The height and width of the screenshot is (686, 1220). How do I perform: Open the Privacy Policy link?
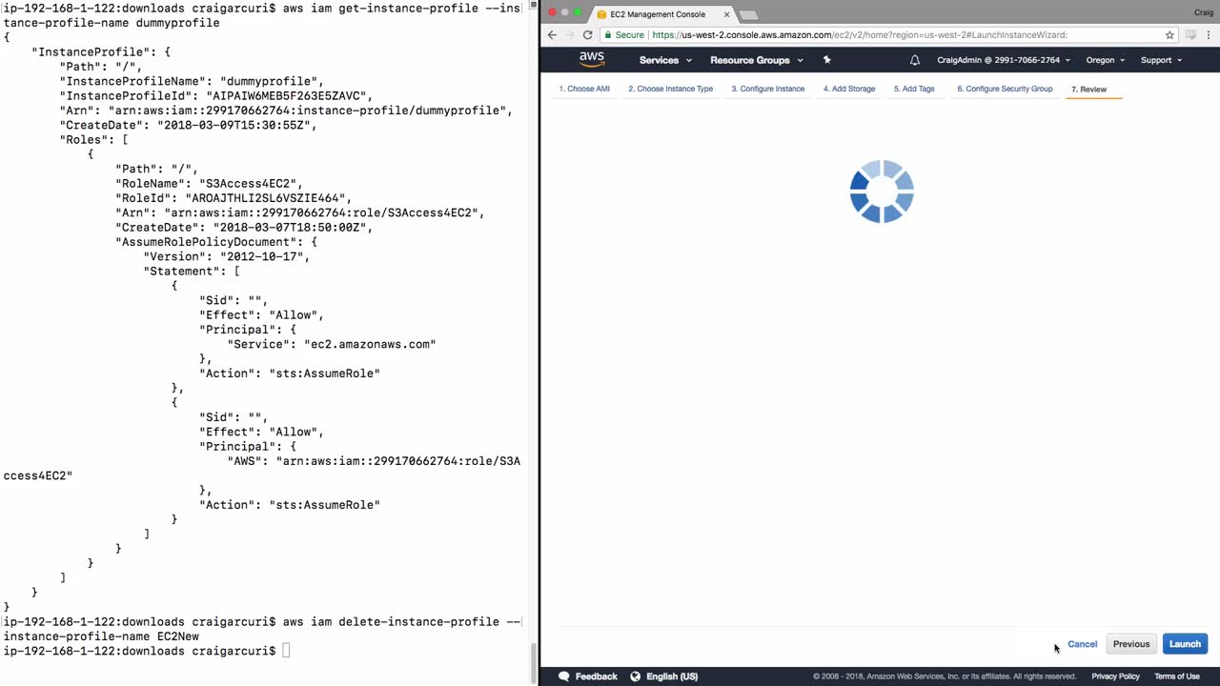click(1115, 676)
